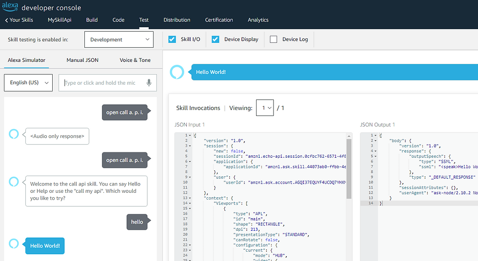Viewport: 478px width, 261px height.
Task: Collapse the "outputSpeech" fold arrow in JSON Output
Action: (x=376, y=156)
